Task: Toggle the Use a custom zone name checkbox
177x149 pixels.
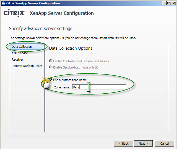Action: click(x=51, y=80)
